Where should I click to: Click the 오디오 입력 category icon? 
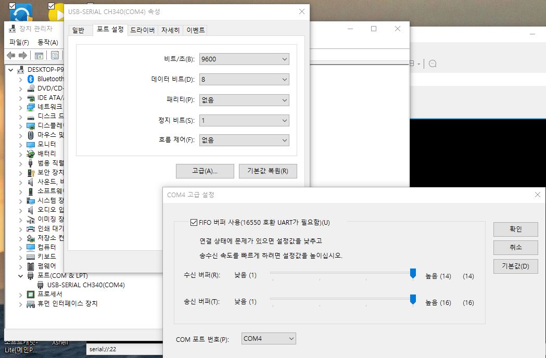pyautogui.click(x=31, y=210)
